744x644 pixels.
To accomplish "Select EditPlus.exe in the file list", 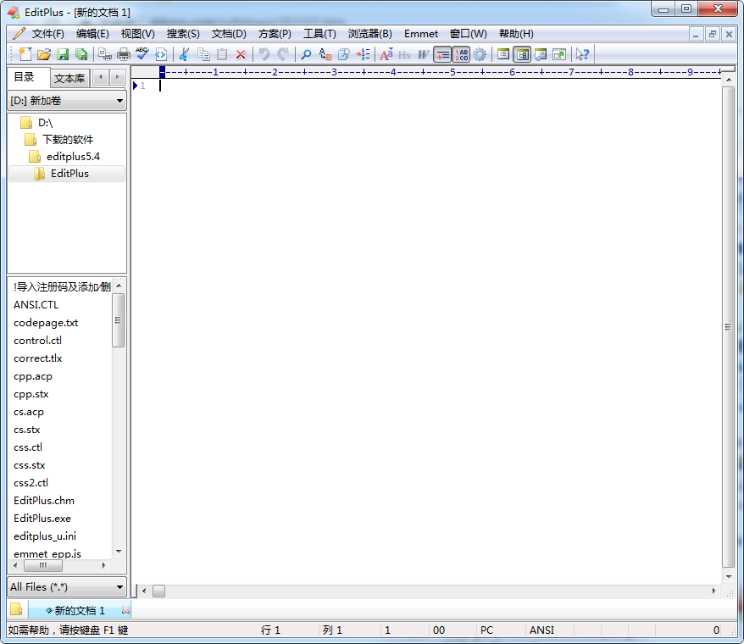I will [x=42, y=518].
